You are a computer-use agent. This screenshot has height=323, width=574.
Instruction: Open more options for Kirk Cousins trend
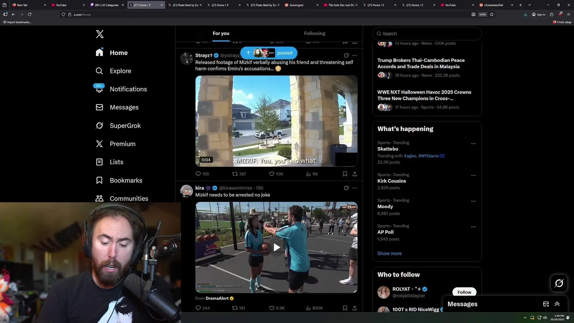point(474,175)
